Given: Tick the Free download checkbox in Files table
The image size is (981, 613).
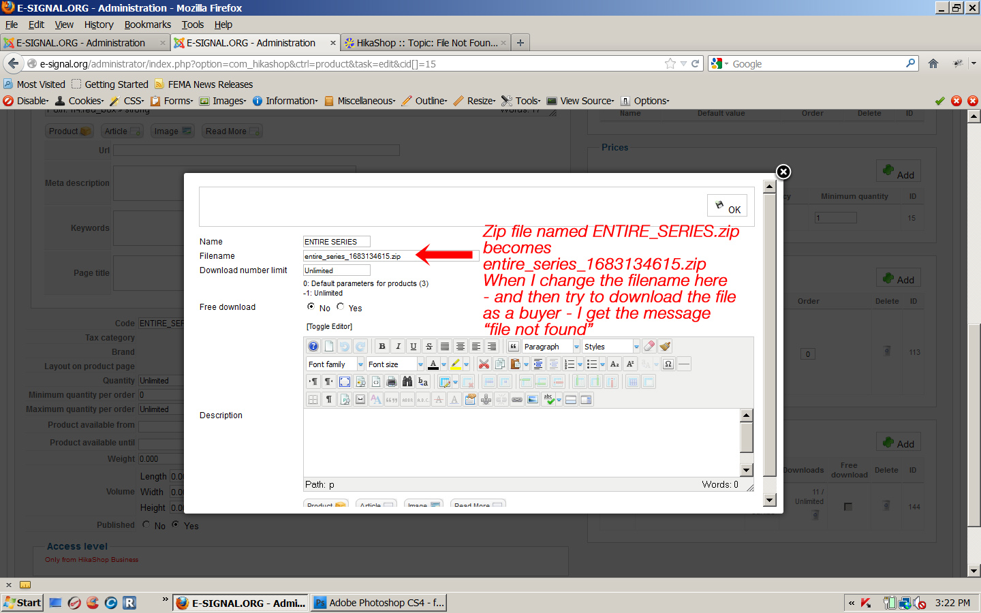Looking at the screenshot, I should [848, 507].
